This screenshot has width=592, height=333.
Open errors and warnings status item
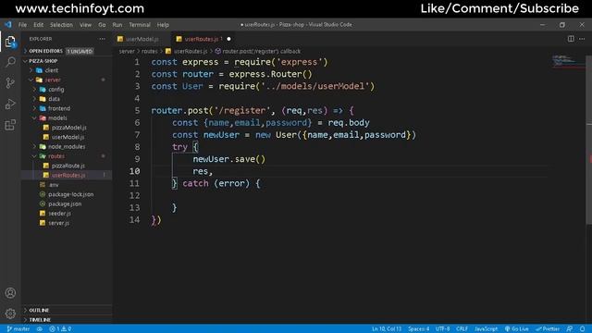click(60, 329)
